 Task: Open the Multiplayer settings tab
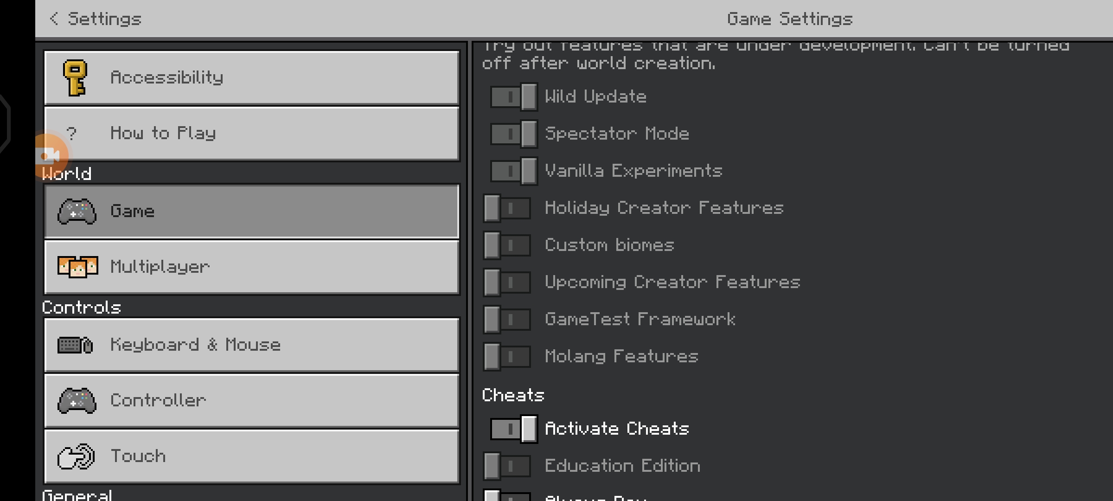click(x=252, y=267)
